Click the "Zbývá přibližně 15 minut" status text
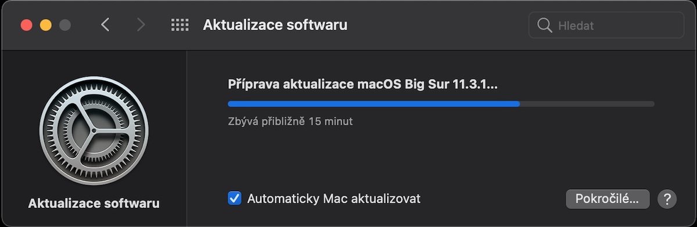The width and height of the screenshot is (697, 227). click(x=290, y=122)
